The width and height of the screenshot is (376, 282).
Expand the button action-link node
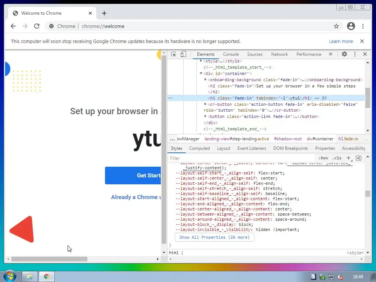pyautogui.click(x=205, y=116)
